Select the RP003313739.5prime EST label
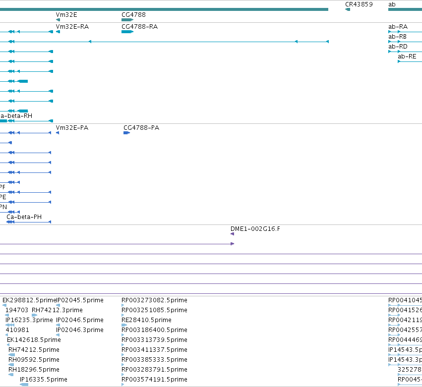The image size is (422, 387). [155, 340]
